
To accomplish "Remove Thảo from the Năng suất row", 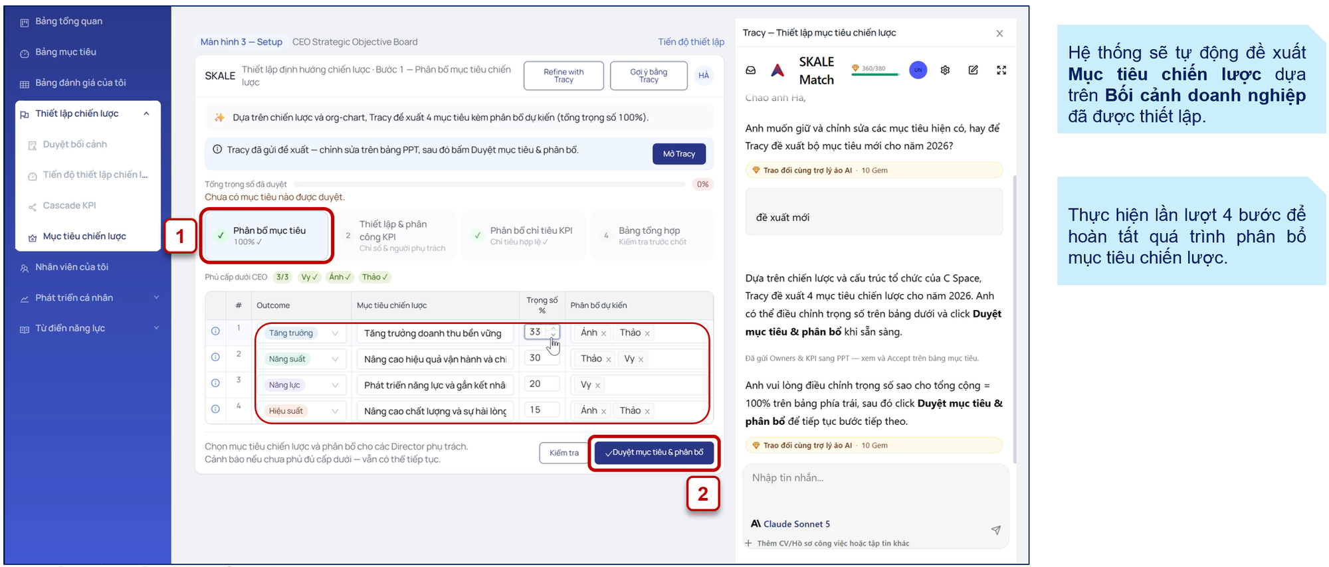I will [608, 359].
